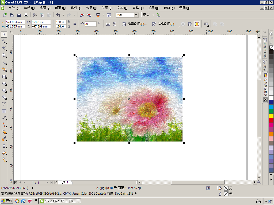Select the Dimension tool

point(4,118)
